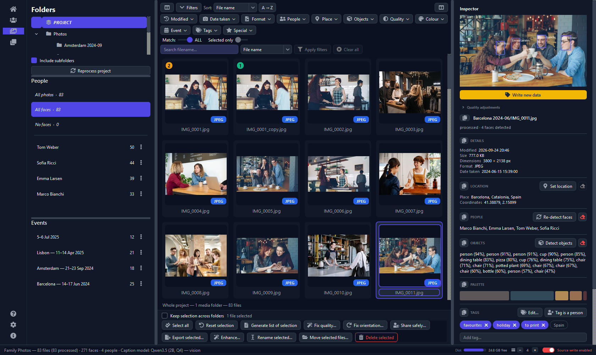Viewport: 596px width, 355px height.
Task: Open the People view icon in sidebar
Action: click(x=13, y=20)
